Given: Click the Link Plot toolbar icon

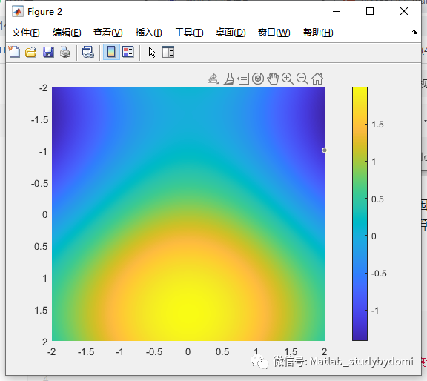Looking at the screenshot, I should 88,52.
